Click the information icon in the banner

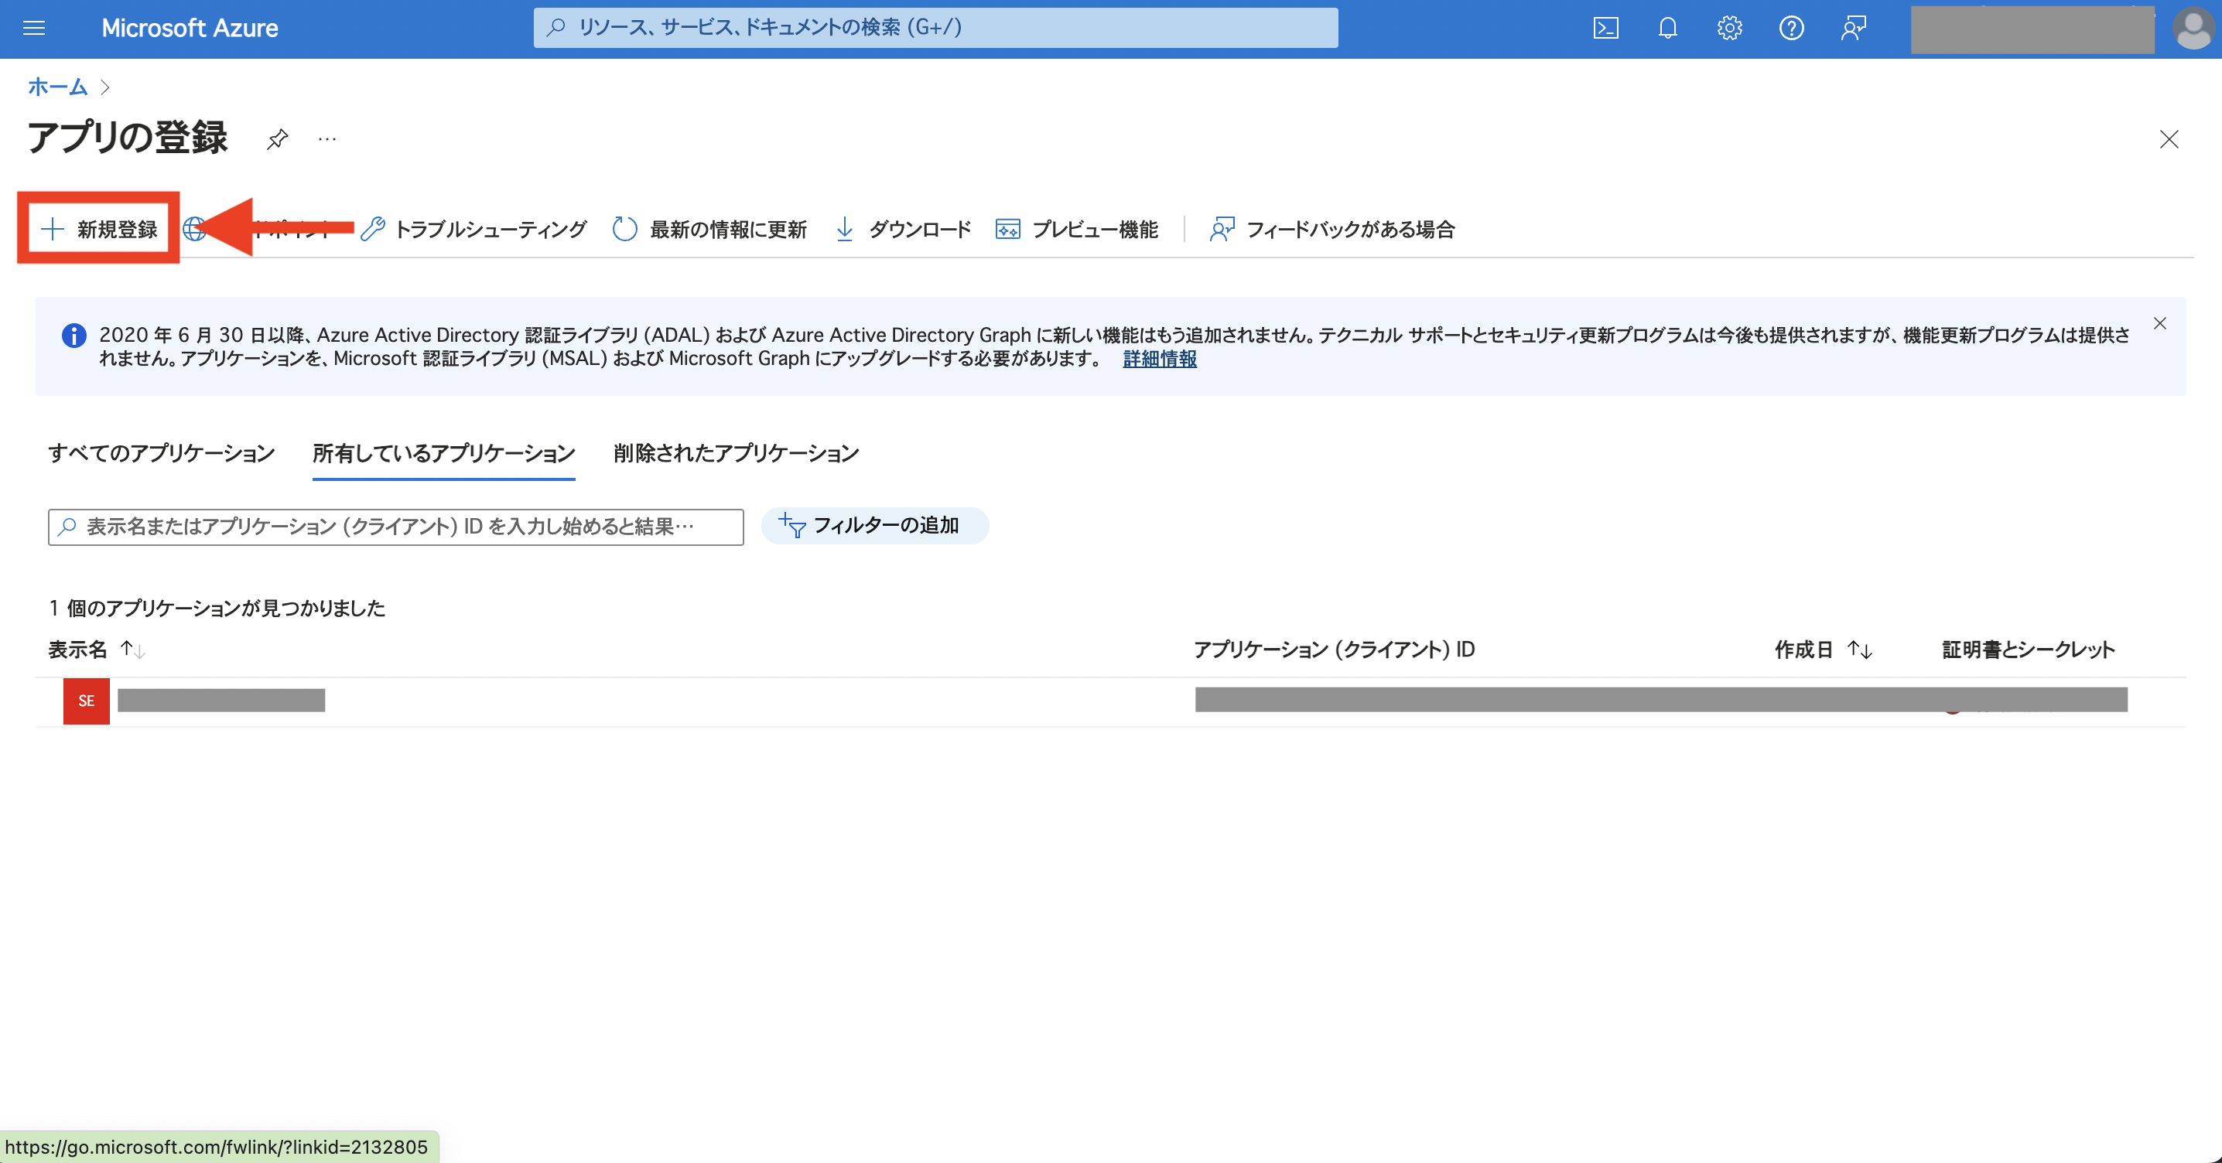click(x=74, y=336)
